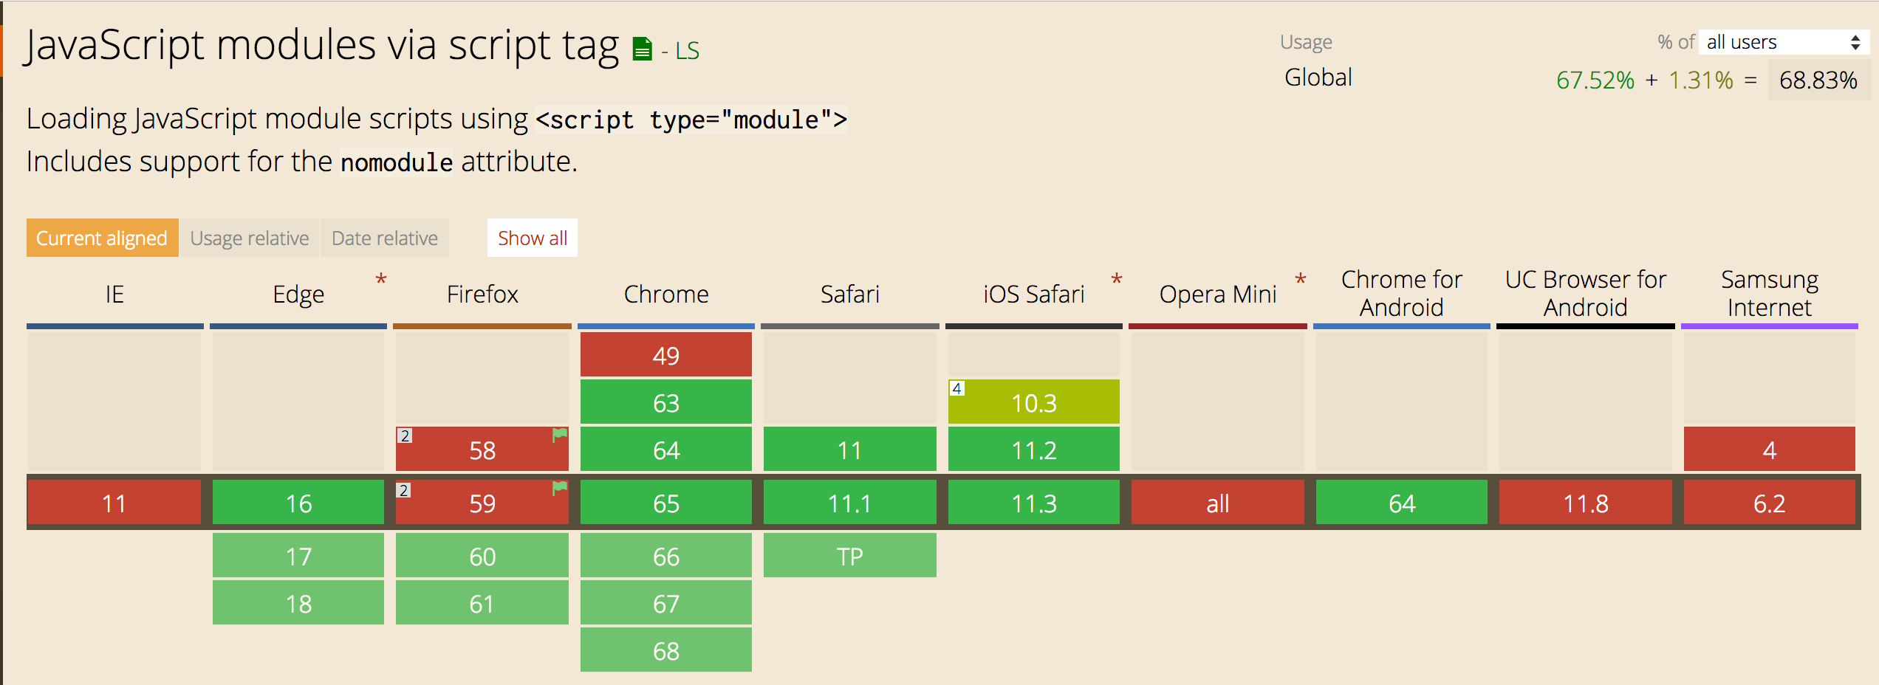This screenshot has height=685, width=1879.
Task: Switch to Usage relative view
Action: click(x=250, y=238)
